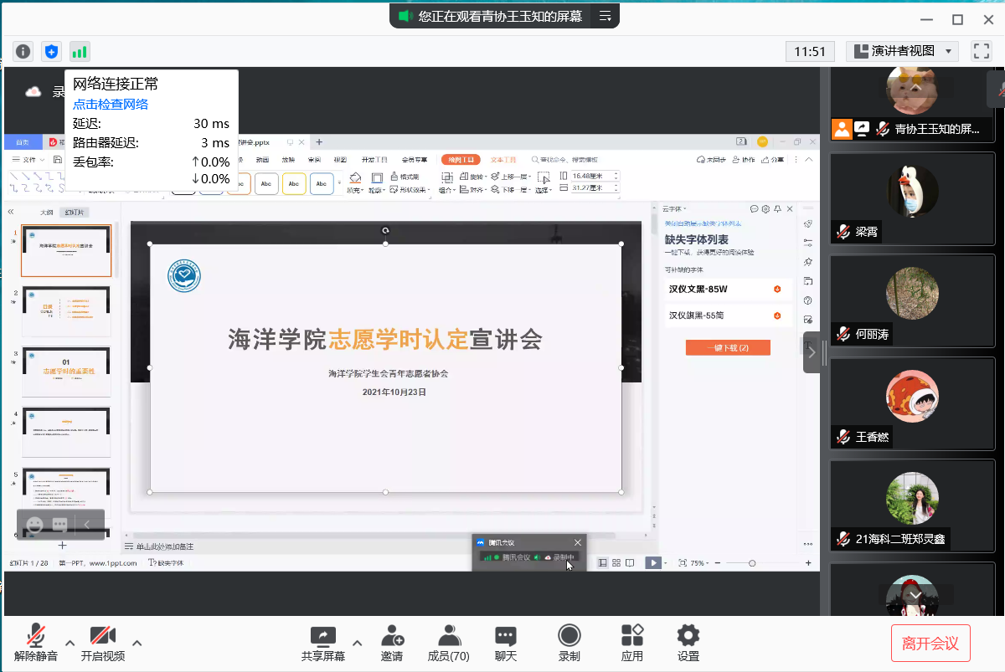Open the 应用 apps icon

(632, 642)
